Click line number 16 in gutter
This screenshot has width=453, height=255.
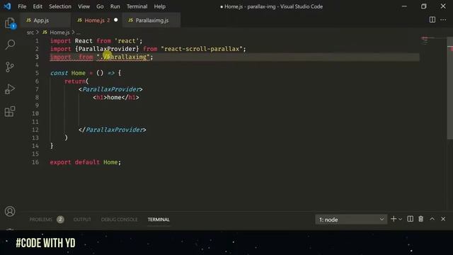click(x=35, y=162)
